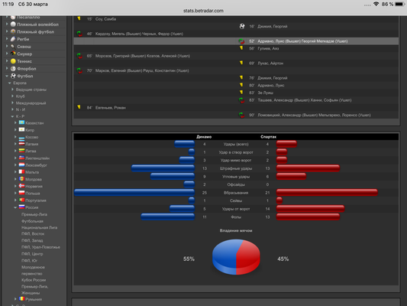Open Футбольная Национальная Лига

click(39, 224)
